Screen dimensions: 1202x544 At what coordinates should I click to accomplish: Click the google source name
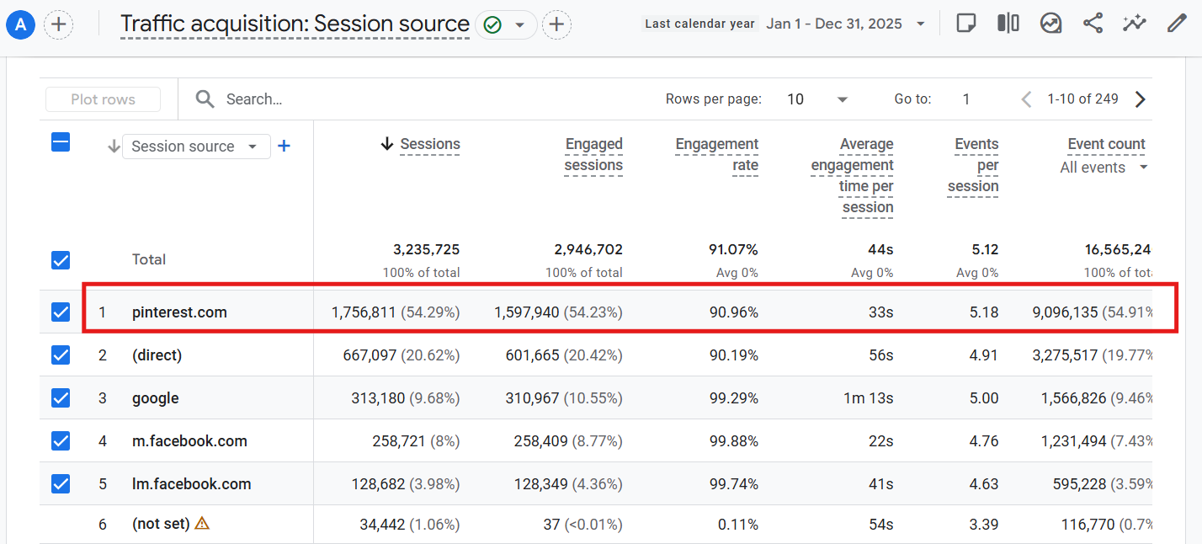156,398
